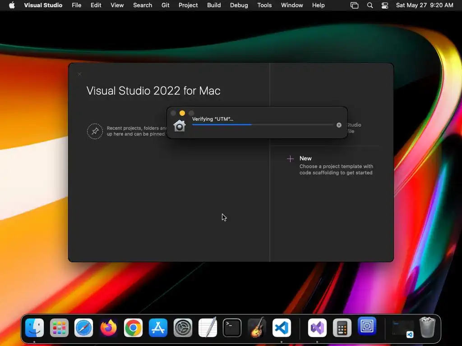This screenshot has width=462, height=346.
Task: Open Visual Studio Code from the Dock
Action: tap(282, 328)
